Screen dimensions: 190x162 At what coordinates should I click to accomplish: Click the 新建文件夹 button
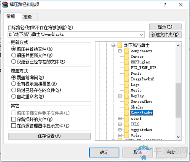(x=165, y=35)
